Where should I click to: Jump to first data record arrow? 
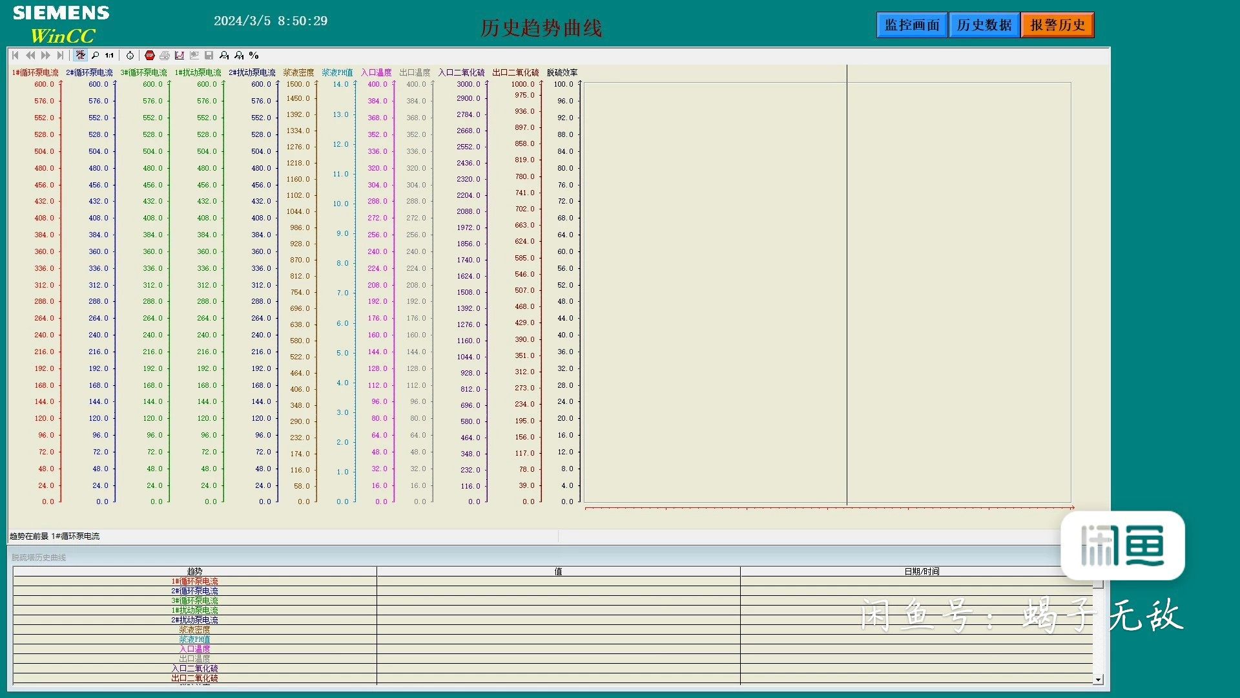[x=15, y=56]
